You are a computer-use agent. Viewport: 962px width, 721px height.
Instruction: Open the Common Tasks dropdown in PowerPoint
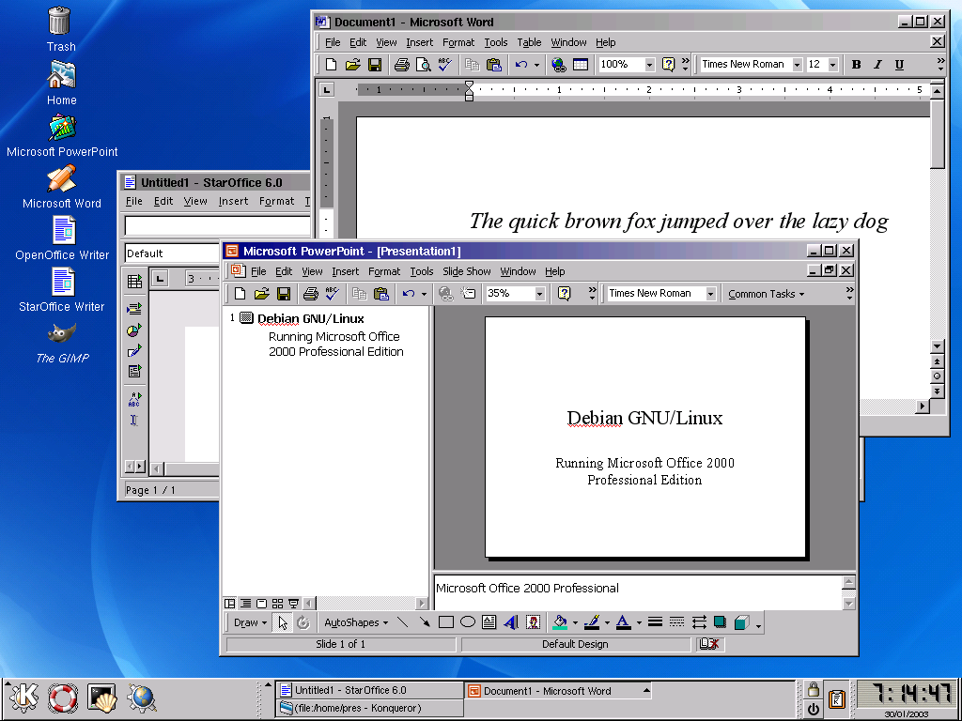coord(766,294)
